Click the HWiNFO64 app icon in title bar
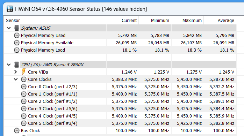This screenshot has height=136, width=244. (x=10, y=9)
